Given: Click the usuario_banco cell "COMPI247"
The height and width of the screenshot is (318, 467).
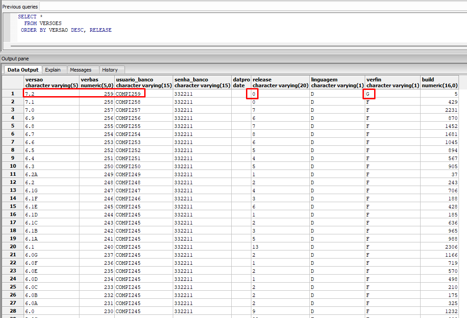Looking at the screenshot, I should (144, 191).
